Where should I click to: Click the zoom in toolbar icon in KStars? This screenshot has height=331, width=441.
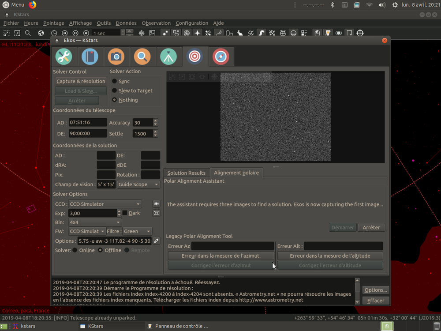coord(7,33)
